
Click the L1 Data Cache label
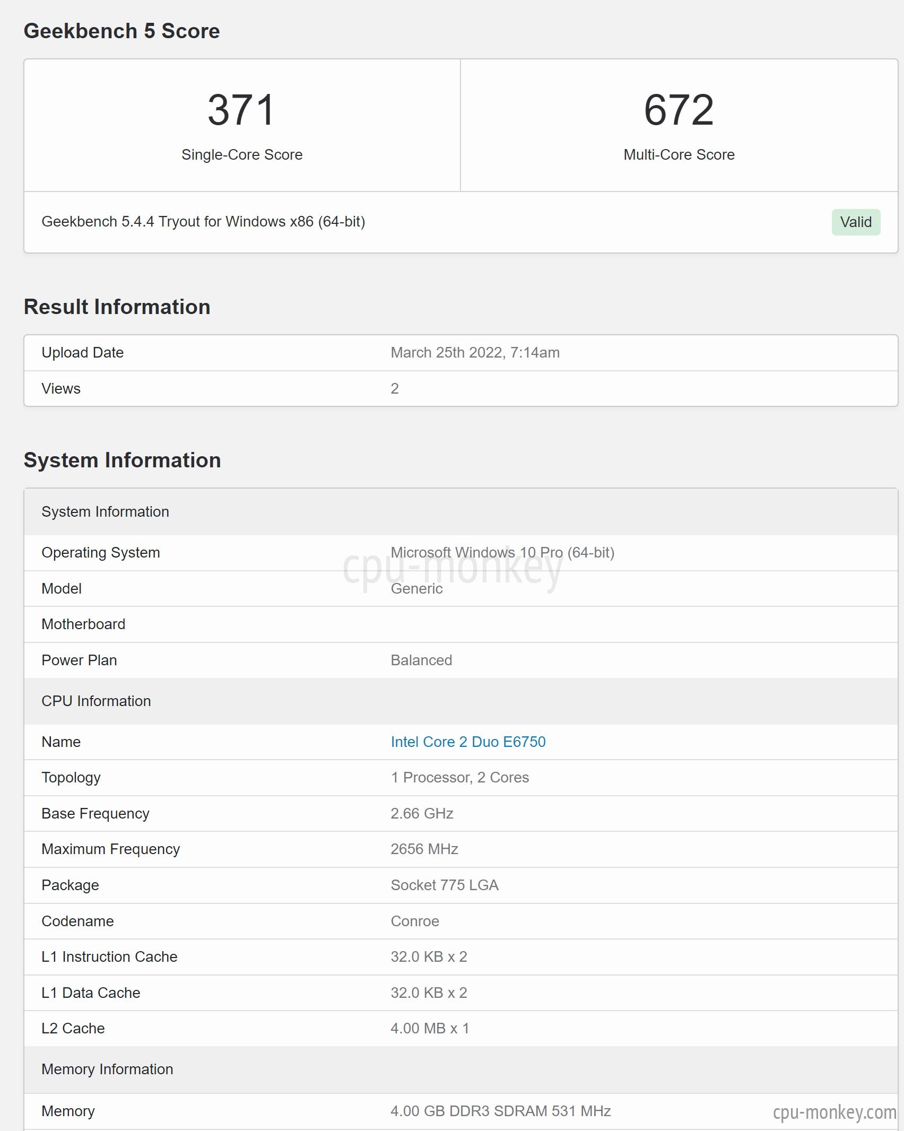point(91,993)
